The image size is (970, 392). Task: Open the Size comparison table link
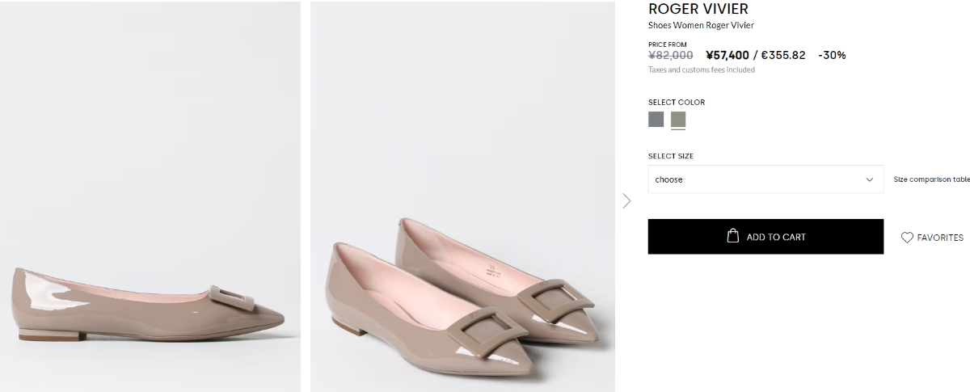point(931,179)
